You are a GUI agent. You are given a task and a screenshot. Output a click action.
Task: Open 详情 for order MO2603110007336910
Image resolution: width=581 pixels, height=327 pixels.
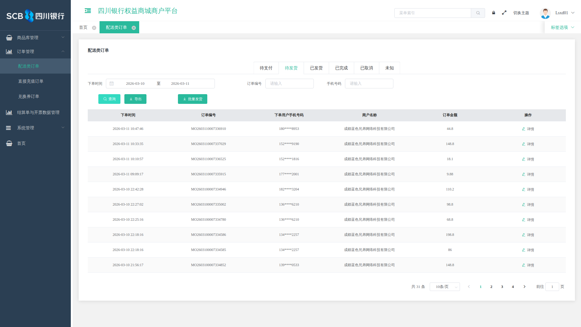(528, 129)
